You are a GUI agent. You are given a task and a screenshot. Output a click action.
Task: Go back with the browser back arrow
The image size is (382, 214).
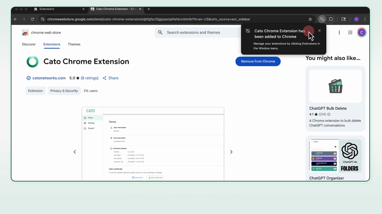coord(16,19)
